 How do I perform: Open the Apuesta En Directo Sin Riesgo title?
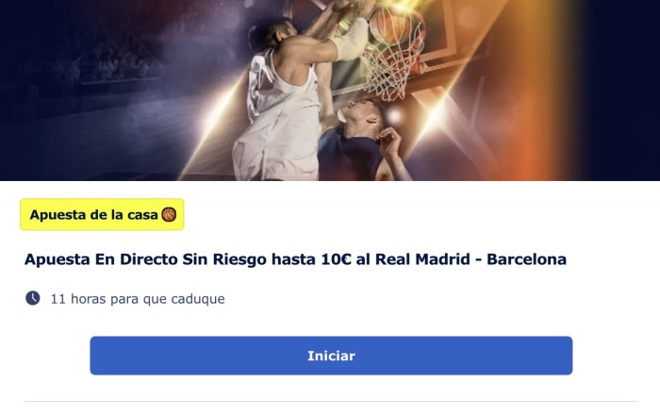(295, 259)
